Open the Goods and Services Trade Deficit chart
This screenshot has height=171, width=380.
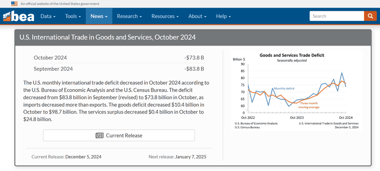pyautogui.click(x=295, y=91)
